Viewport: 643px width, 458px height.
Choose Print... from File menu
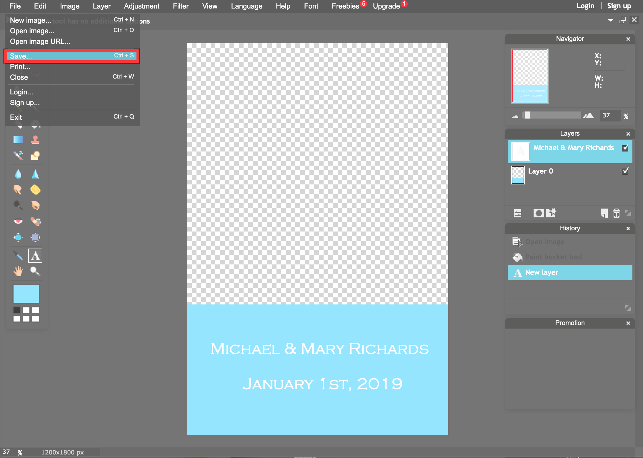click(72, 67)
